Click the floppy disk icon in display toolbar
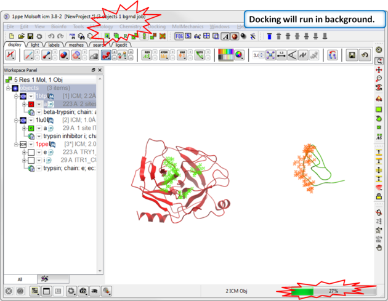 point(352,55)
